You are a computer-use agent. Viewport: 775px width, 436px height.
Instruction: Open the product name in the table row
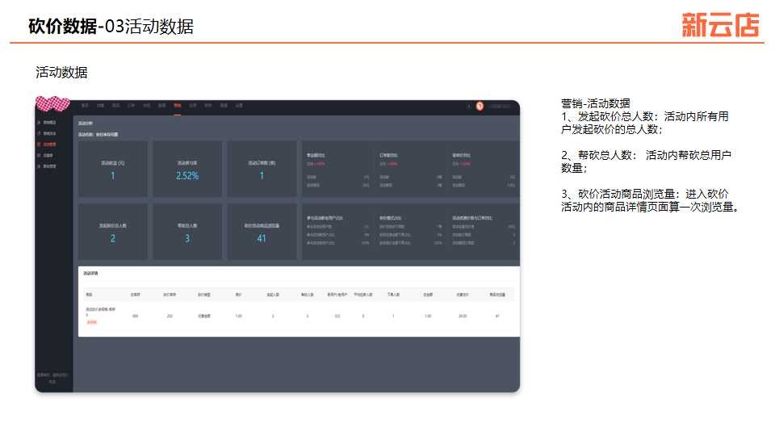100,312
